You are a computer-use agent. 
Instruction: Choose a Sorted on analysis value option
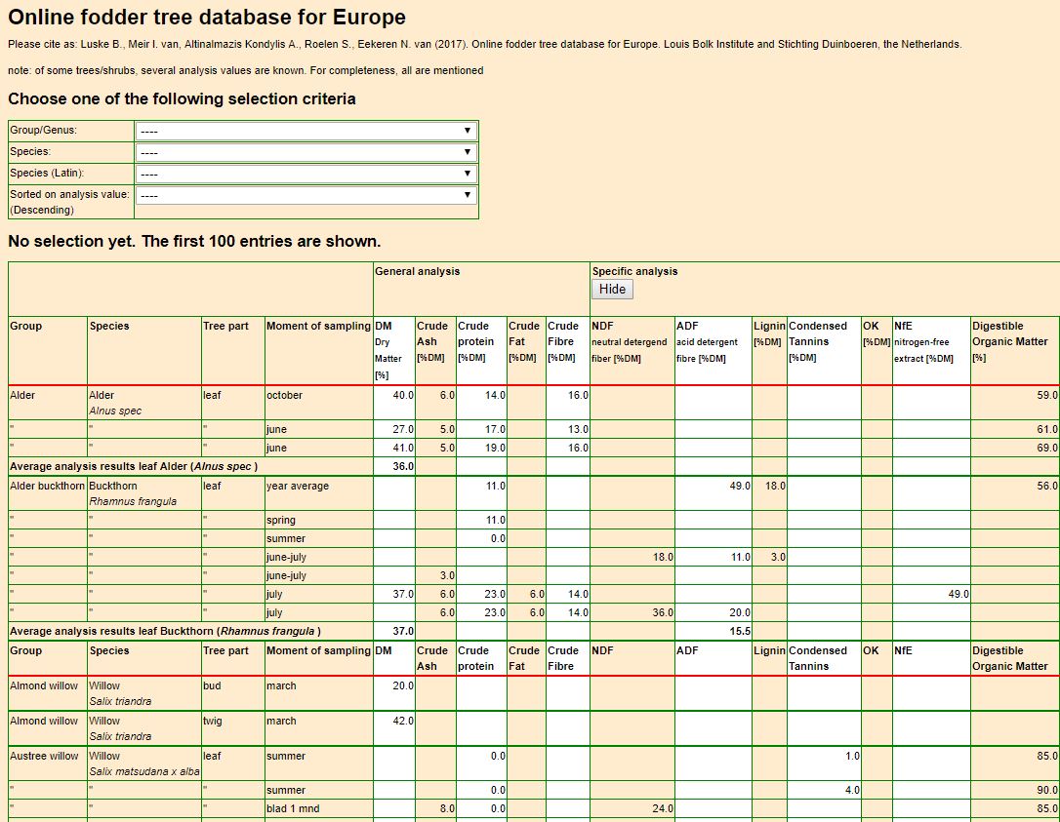coord(306,195)
